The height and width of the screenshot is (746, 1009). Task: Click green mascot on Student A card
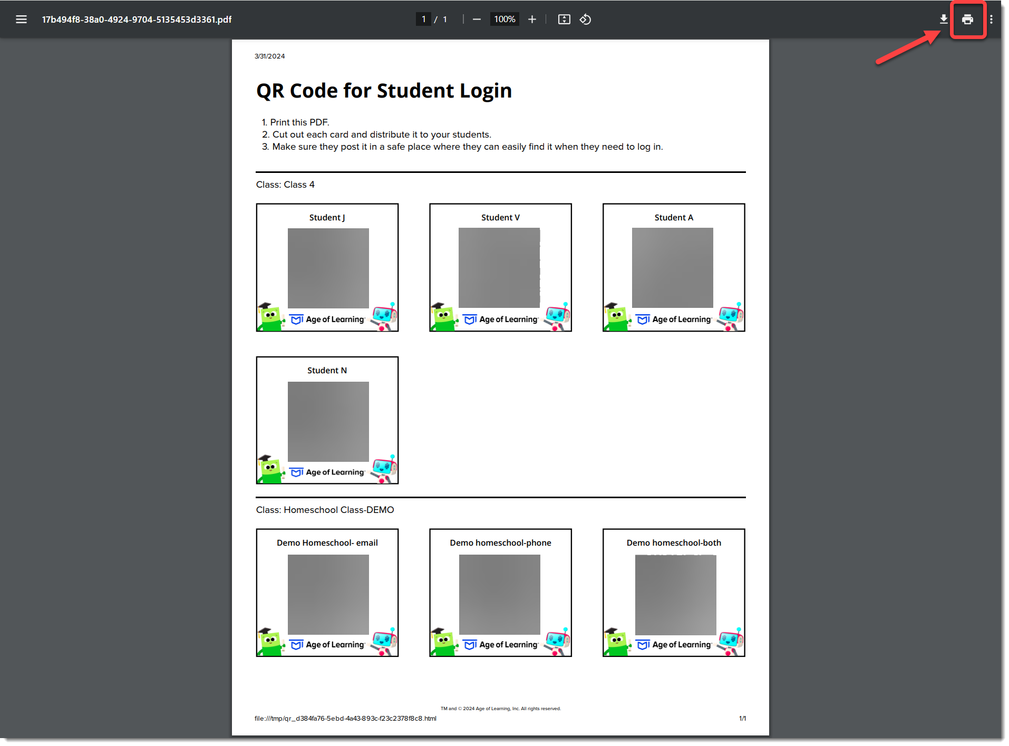617,317
